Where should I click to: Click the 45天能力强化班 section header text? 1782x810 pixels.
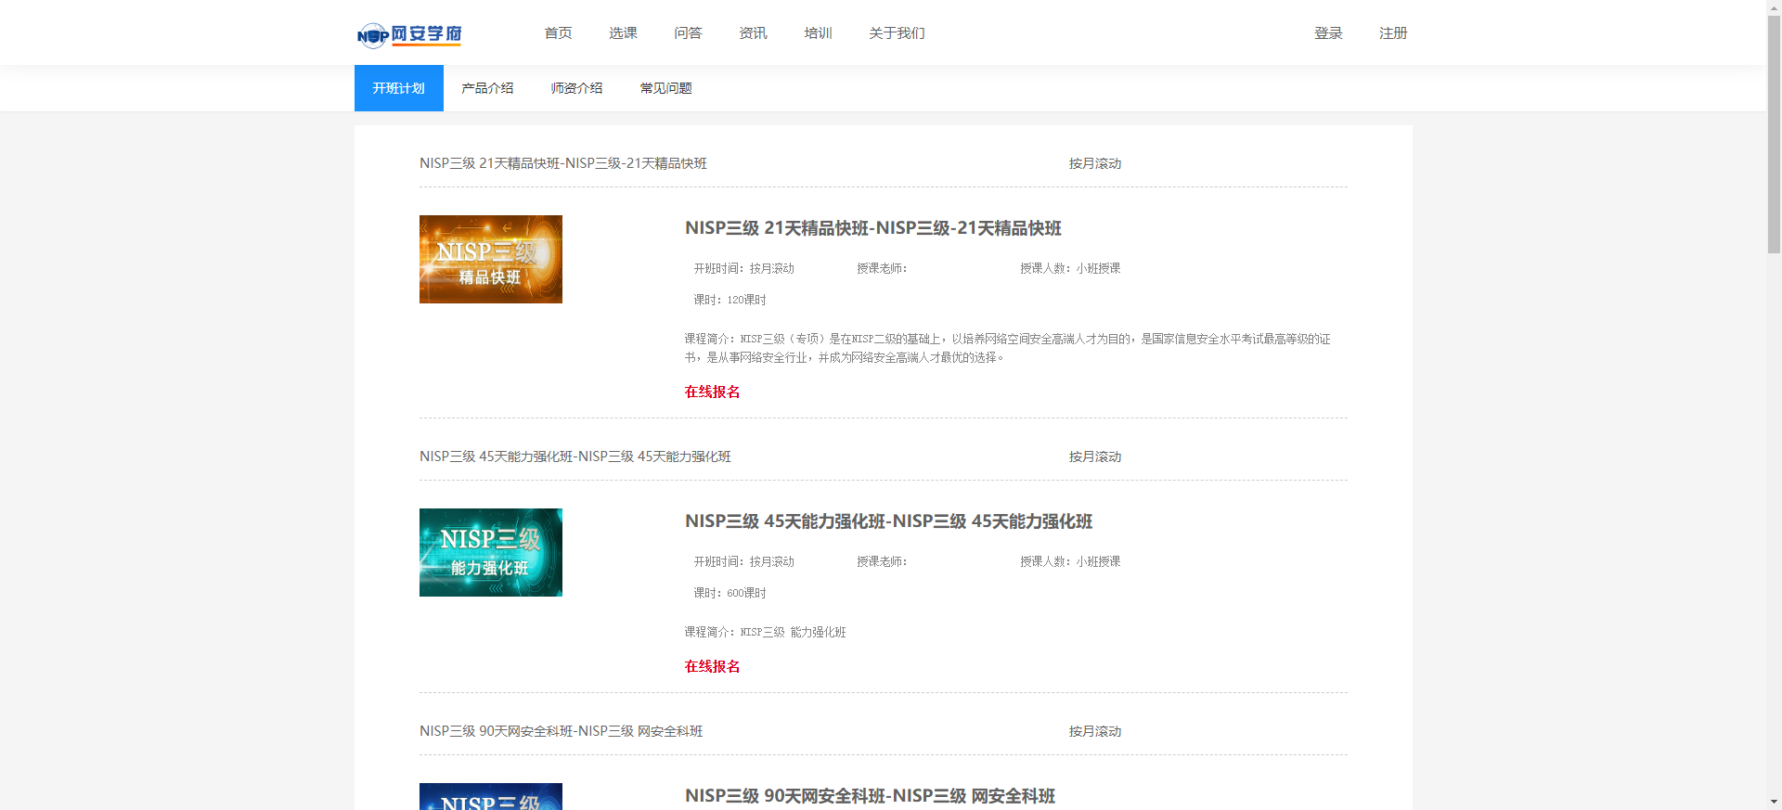[x=575, y=456]
